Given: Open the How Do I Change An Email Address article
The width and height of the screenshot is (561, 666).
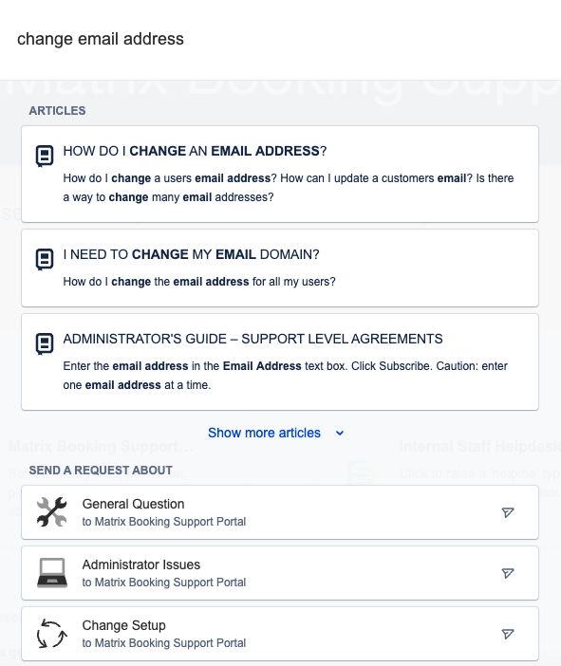Looking at the screenshot, I should [x=280, y=175].
